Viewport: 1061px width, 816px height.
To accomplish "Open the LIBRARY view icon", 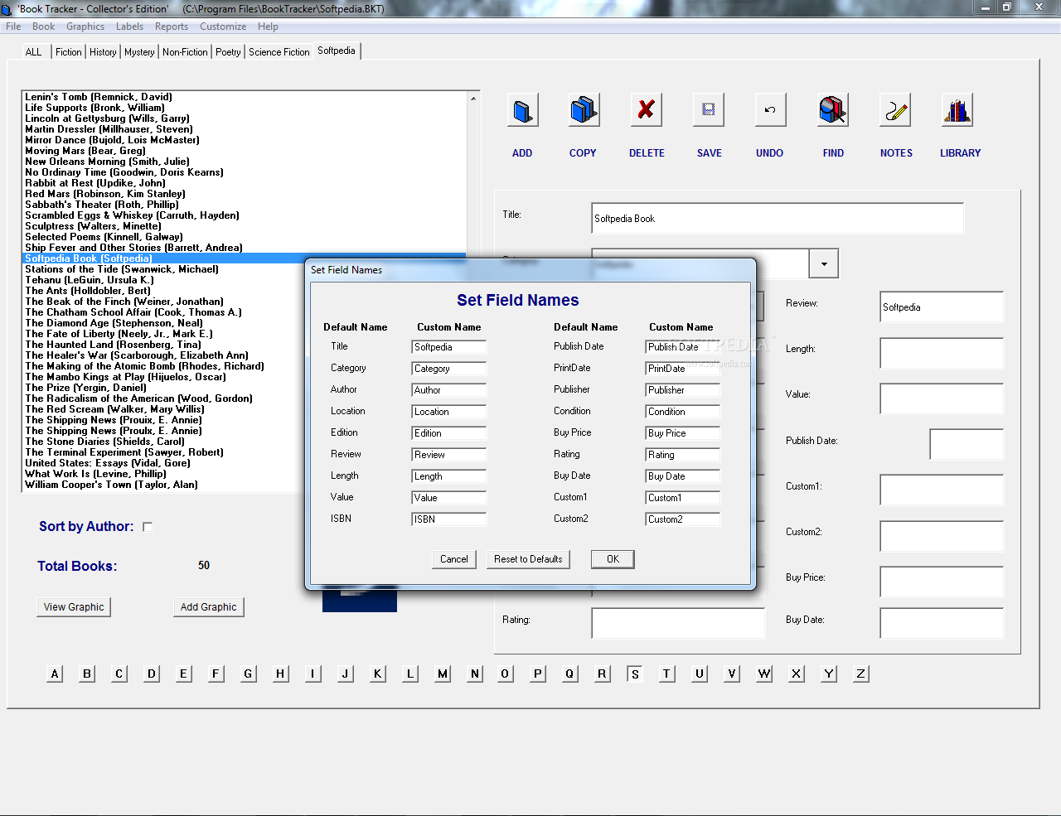I will click(957, 109).
